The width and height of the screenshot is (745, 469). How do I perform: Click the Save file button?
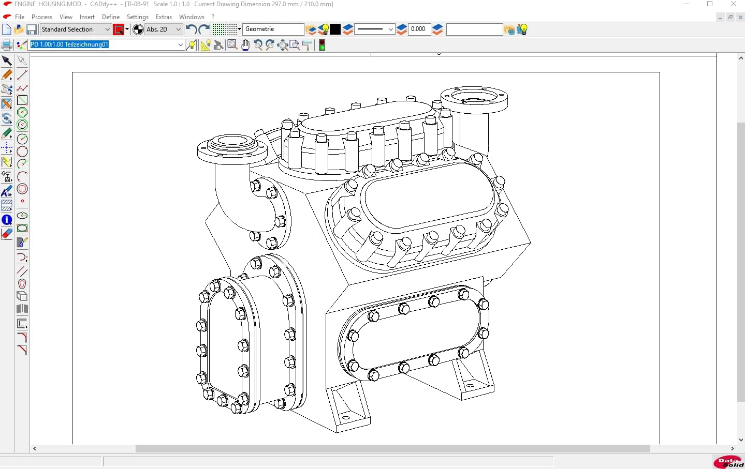tap(32, 29)
